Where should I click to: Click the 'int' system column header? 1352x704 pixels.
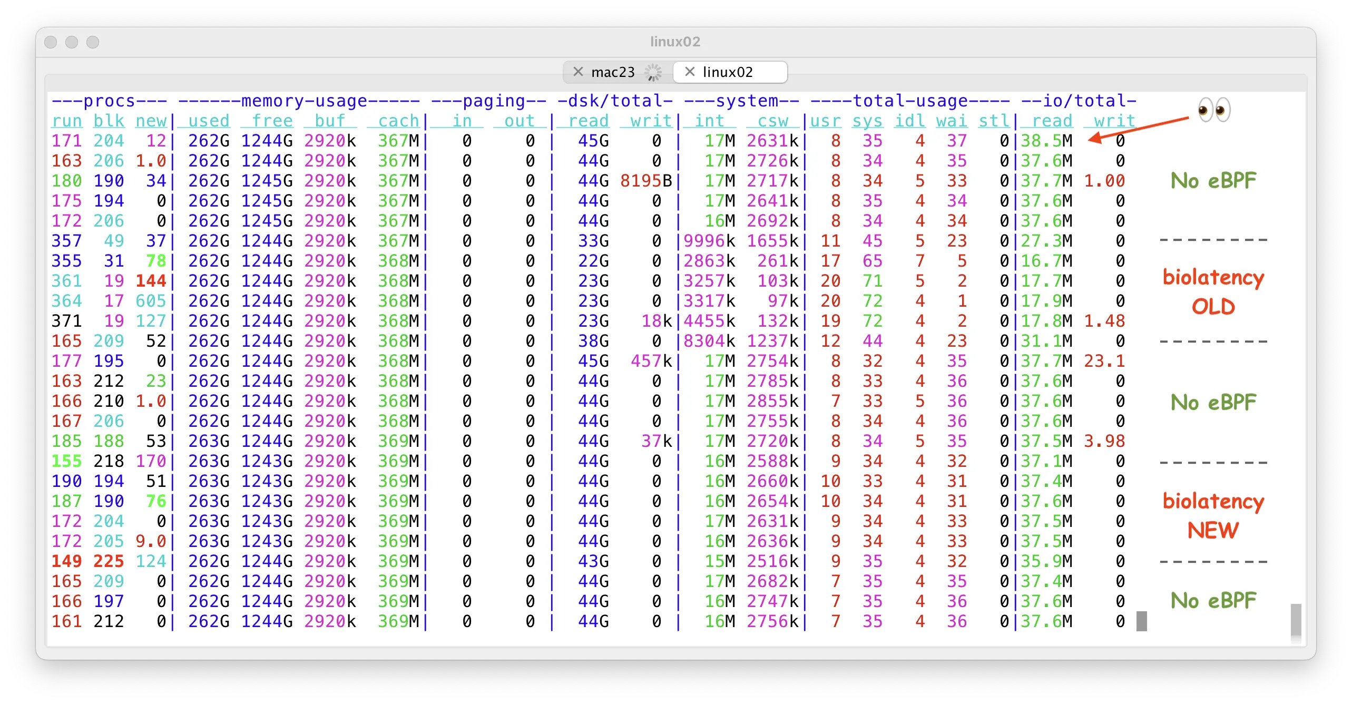coord(710,121)
